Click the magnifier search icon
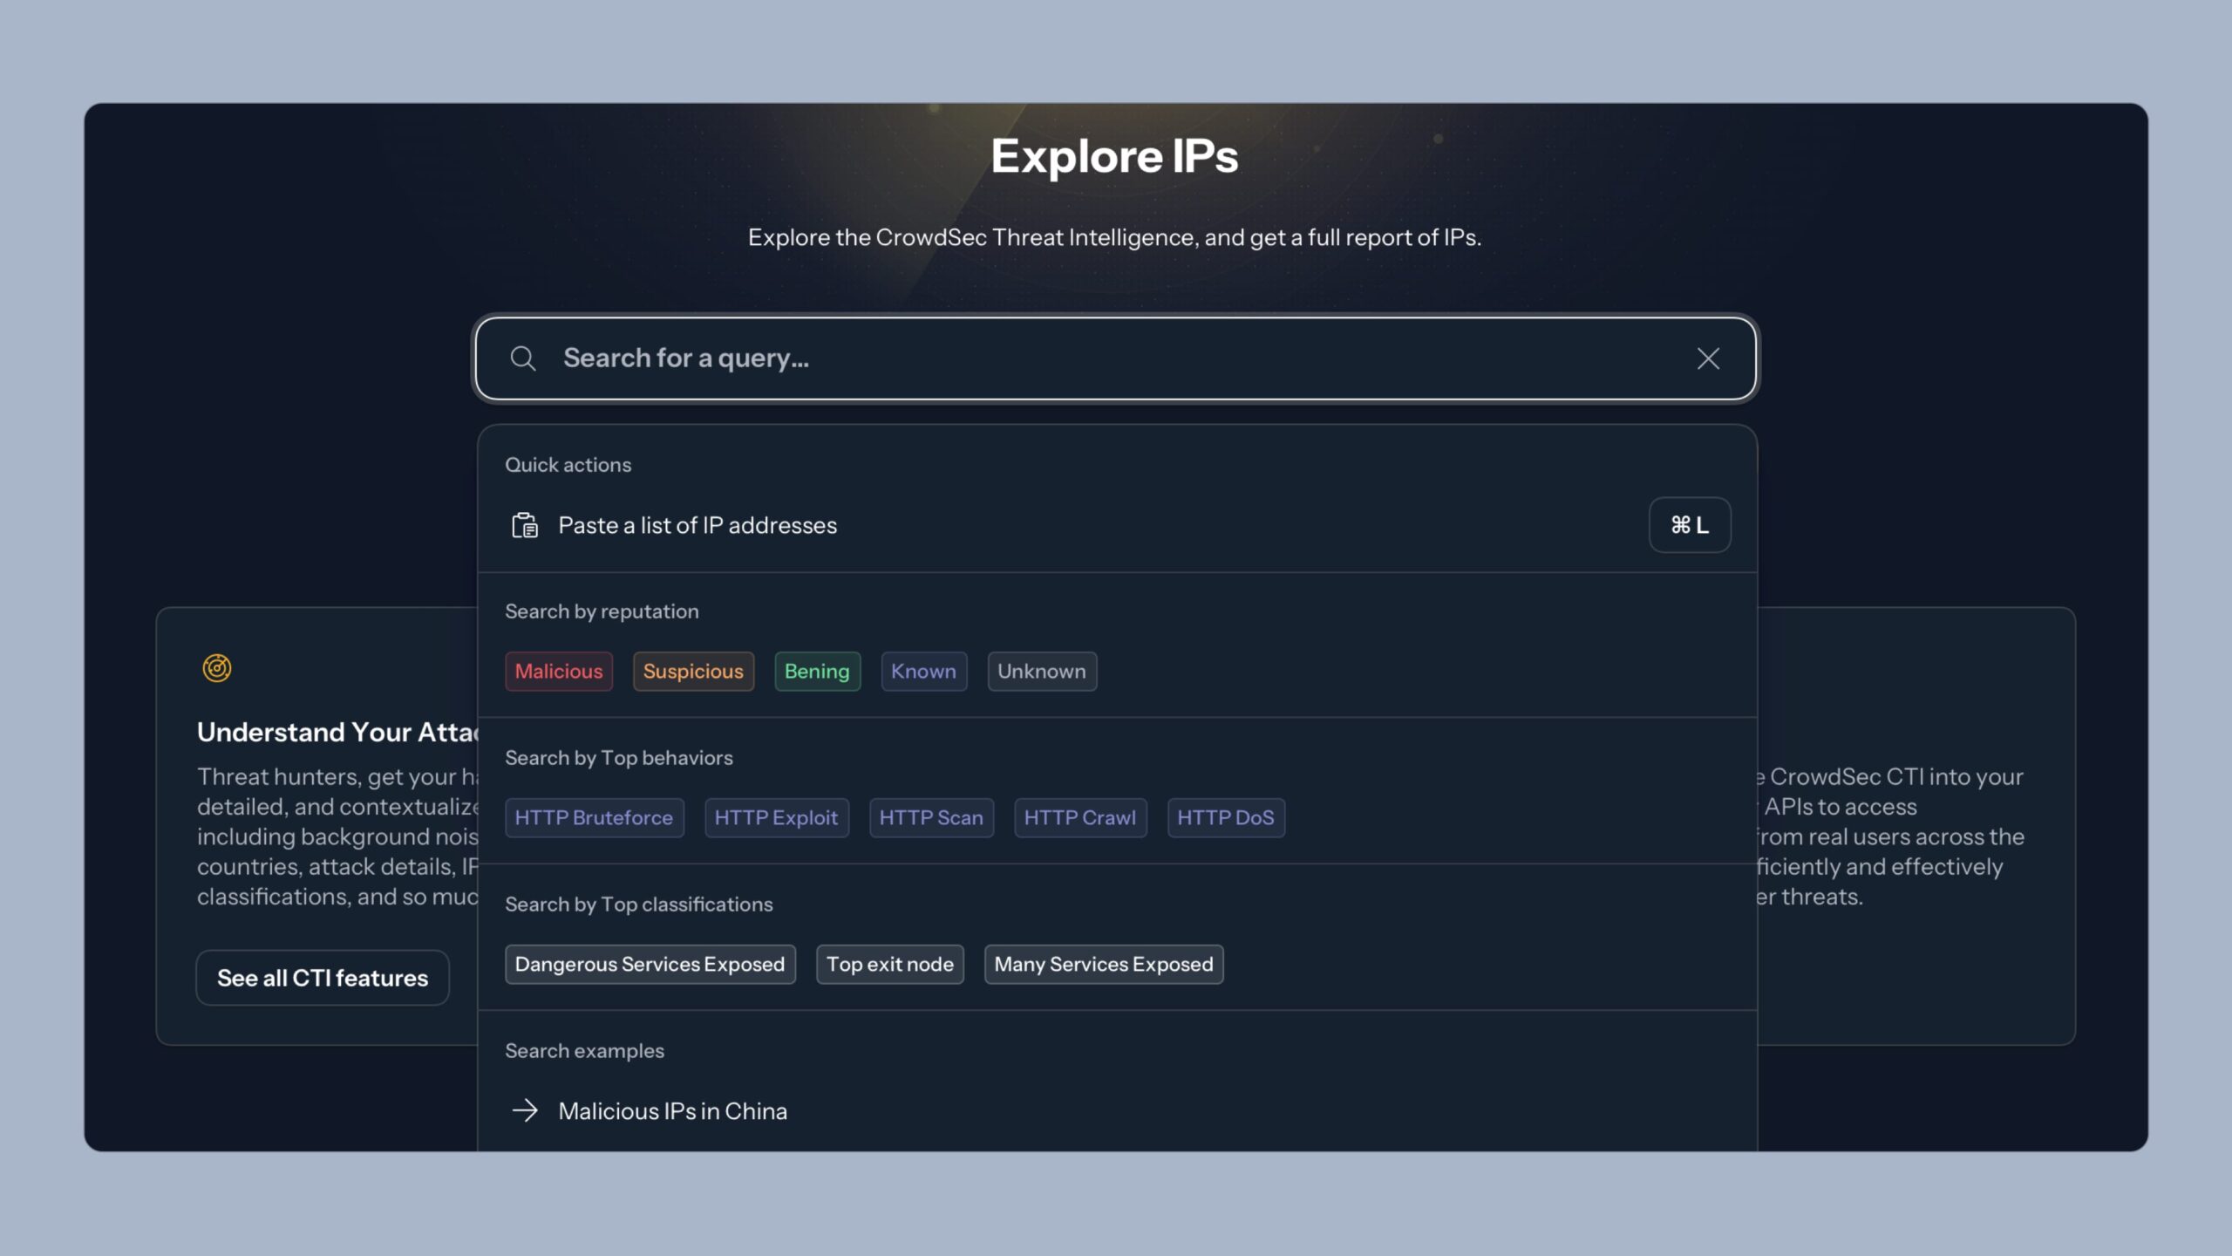This screenshot has width=2232, height=1256. (x=523, y=358)
